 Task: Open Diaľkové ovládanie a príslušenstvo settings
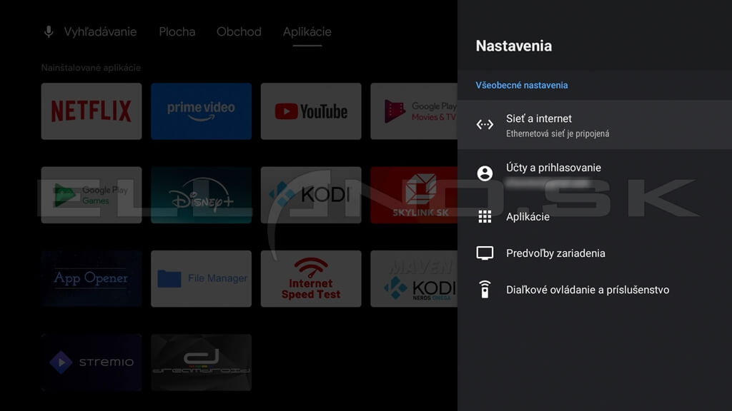pos(588,290)
